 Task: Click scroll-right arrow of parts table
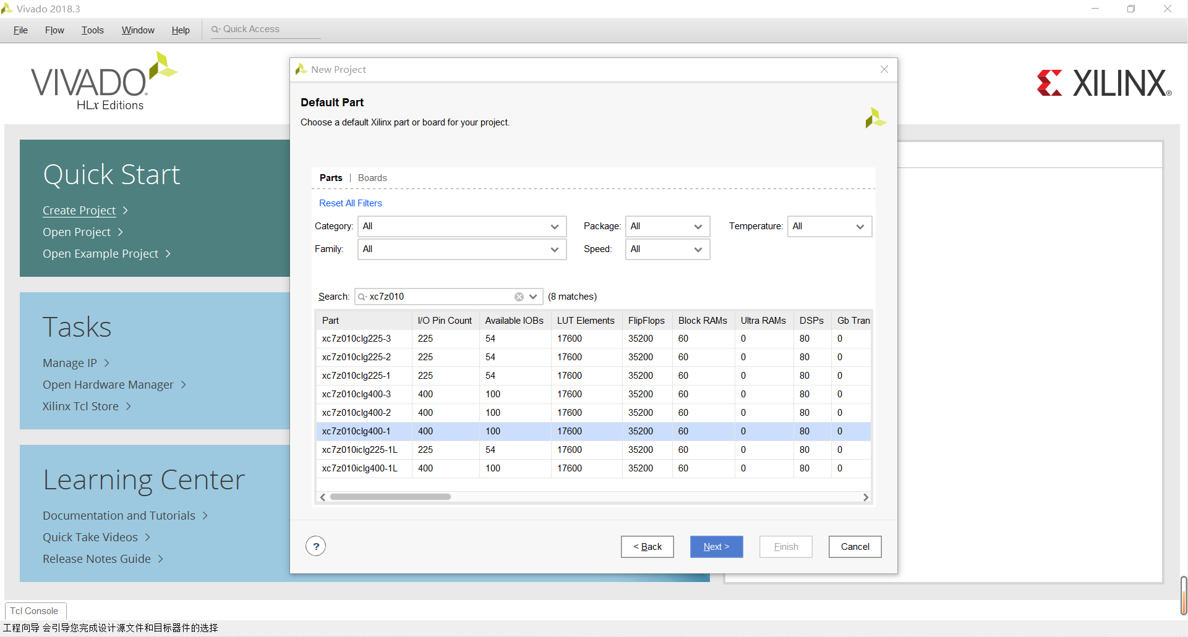865,497
